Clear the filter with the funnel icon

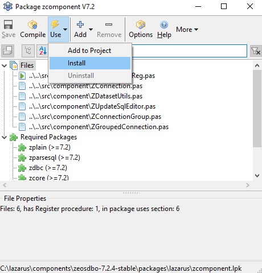[x=256, y=51]
